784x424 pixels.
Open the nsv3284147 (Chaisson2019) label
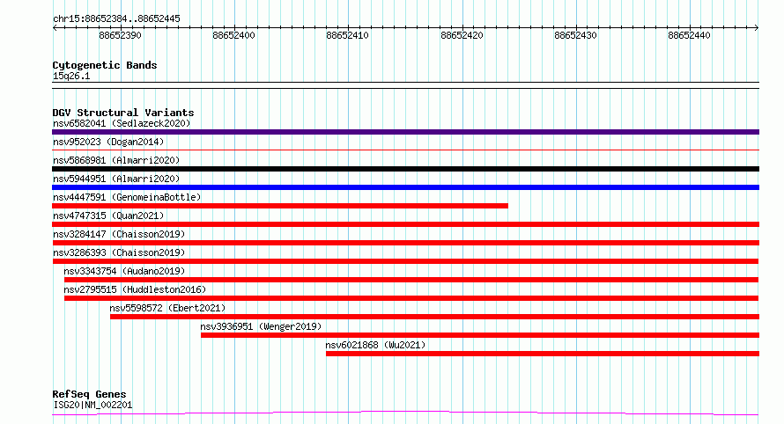(x=119, y=234)
